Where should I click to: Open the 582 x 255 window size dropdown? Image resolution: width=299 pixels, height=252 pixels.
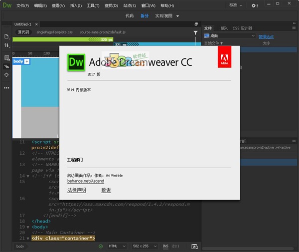coord(145,247)
